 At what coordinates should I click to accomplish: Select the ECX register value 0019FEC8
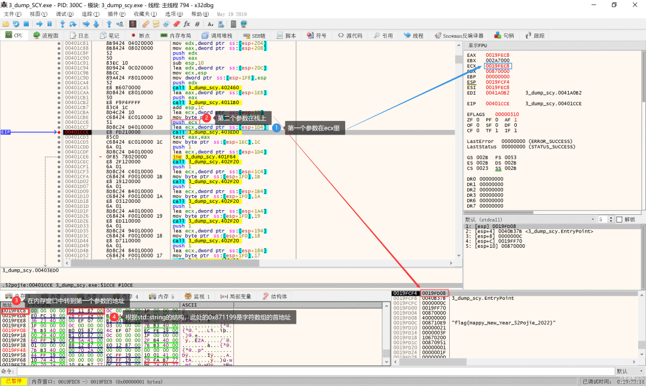point(498,65)
